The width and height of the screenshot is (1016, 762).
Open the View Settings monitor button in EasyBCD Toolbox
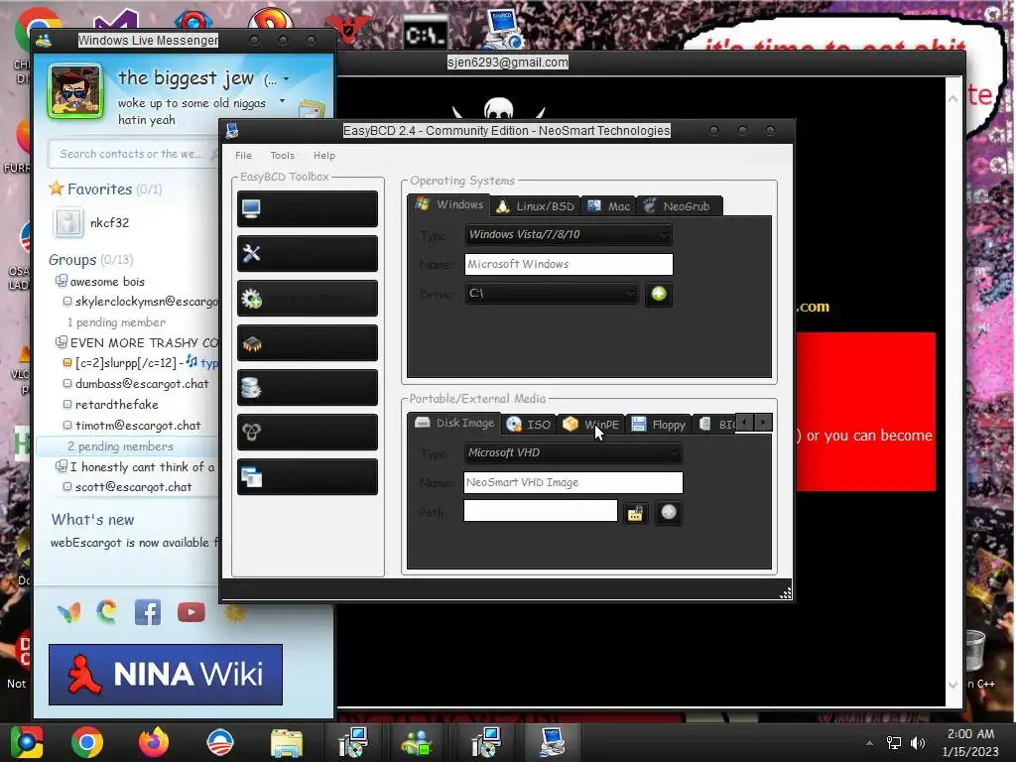(x=308, y=208)
